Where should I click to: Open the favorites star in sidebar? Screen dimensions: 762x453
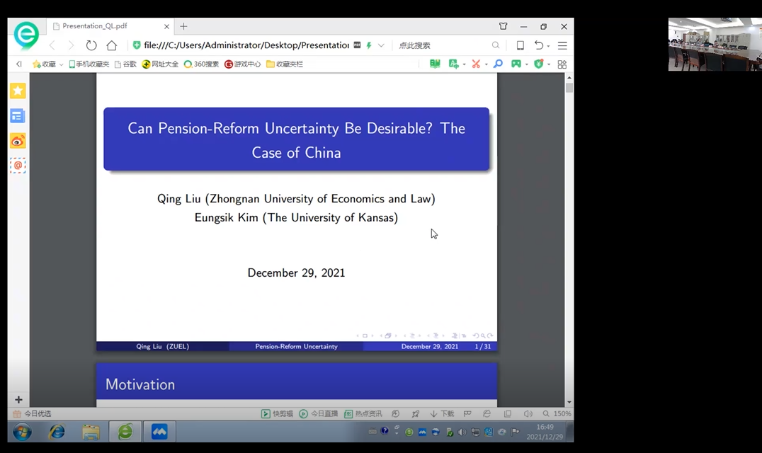point(18,91)
